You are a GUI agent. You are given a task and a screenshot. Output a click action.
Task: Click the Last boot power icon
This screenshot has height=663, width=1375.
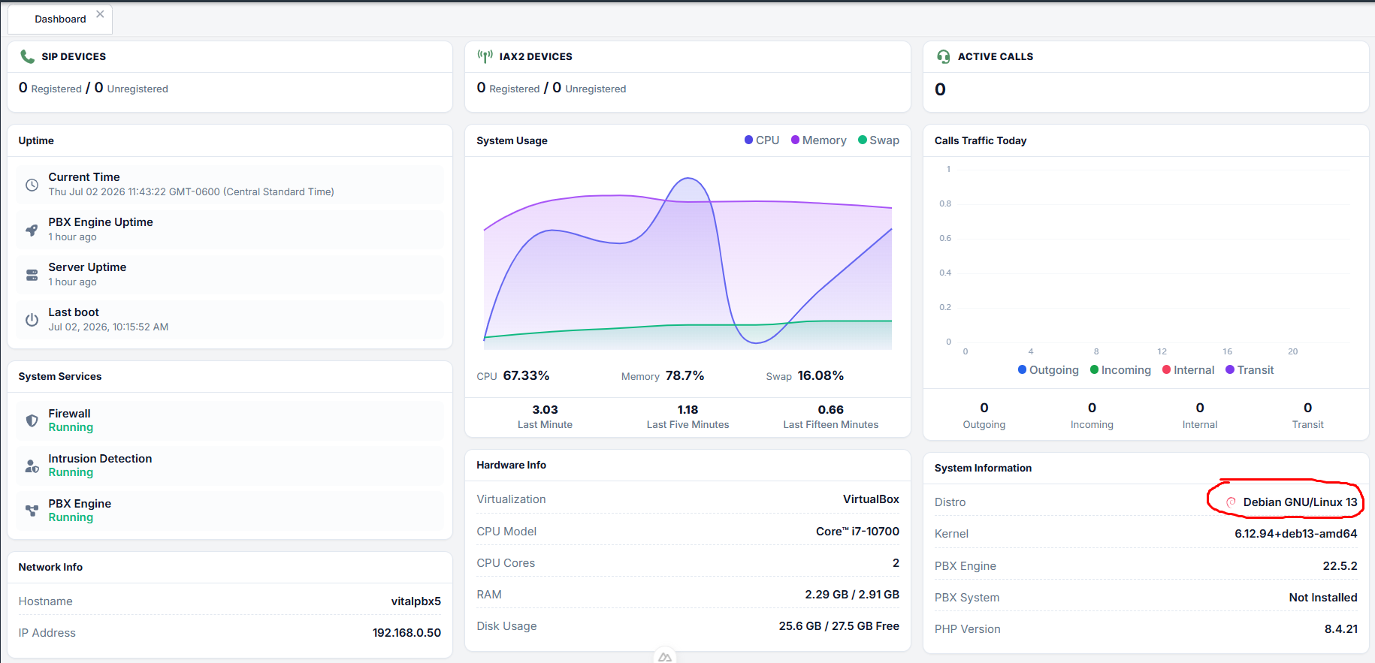pyautogui.click(x=32, y=320)
